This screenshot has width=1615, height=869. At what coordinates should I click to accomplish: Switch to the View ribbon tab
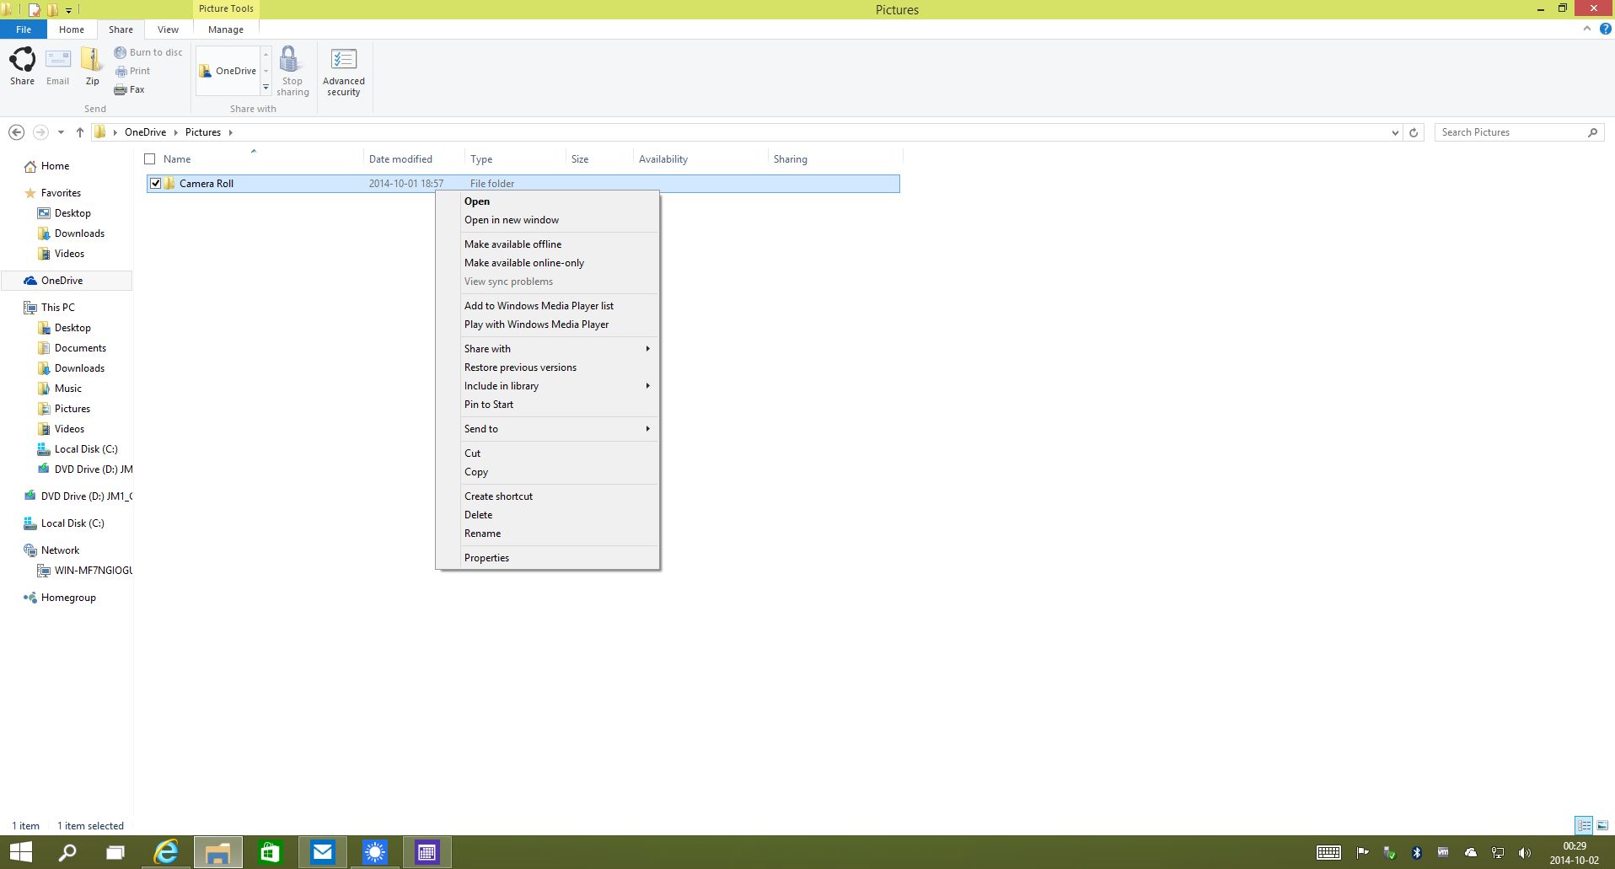click(168, 30)
